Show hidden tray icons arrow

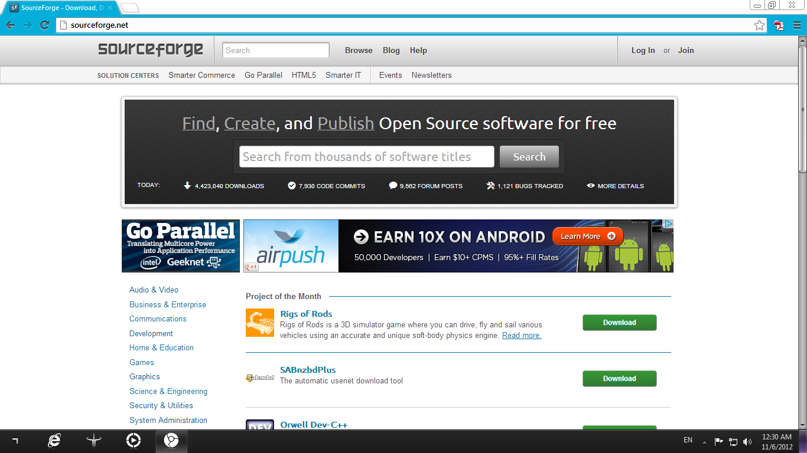[704, 441]
